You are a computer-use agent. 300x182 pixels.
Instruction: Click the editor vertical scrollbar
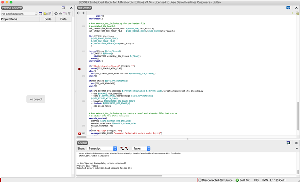click(x=298, y=116)
